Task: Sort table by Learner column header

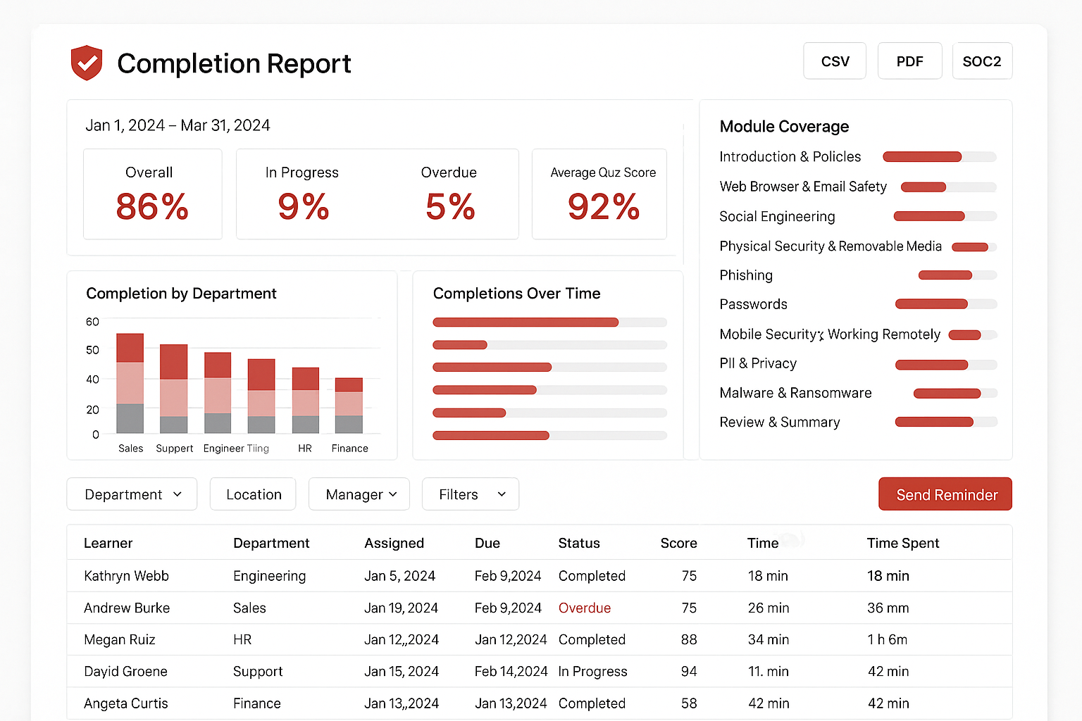Action: [x=108, y=543]
